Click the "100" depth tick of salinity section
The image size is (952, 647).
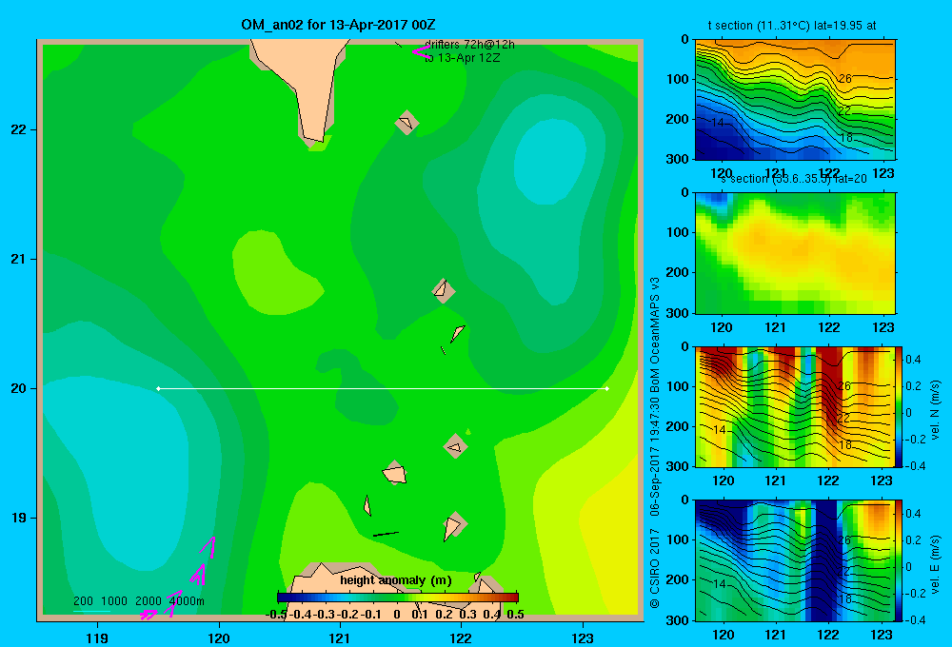click(678, 232)
